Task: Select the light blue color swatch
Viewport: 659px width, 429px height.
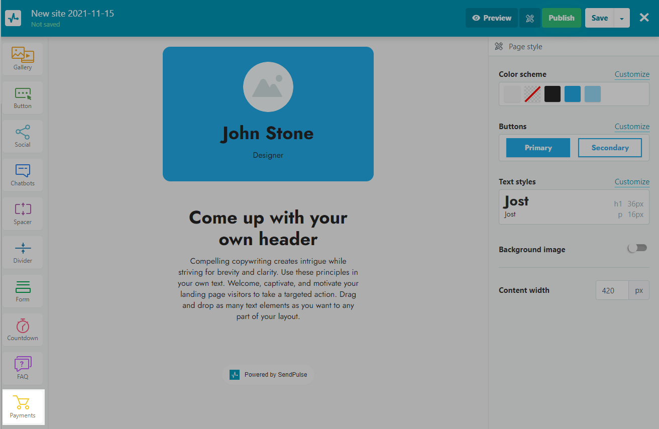Action: coord(593,94)
